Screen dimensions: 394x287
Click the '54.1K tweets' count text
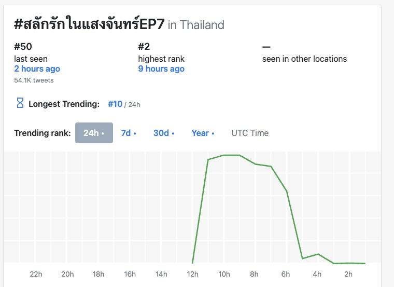coord(34,80)
